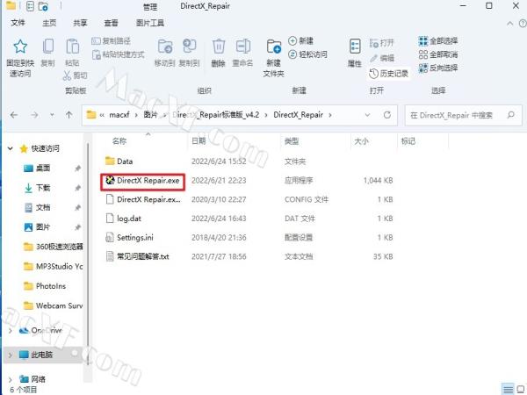Expand This PC (此电脑) node
This screenshot has height=395, width=527.
pos(11,355)
